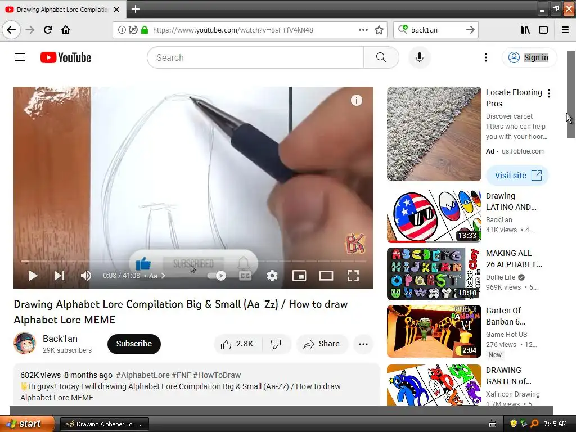Toggle closed captions CC
576x432 pixels.
[x=245, y=276]
